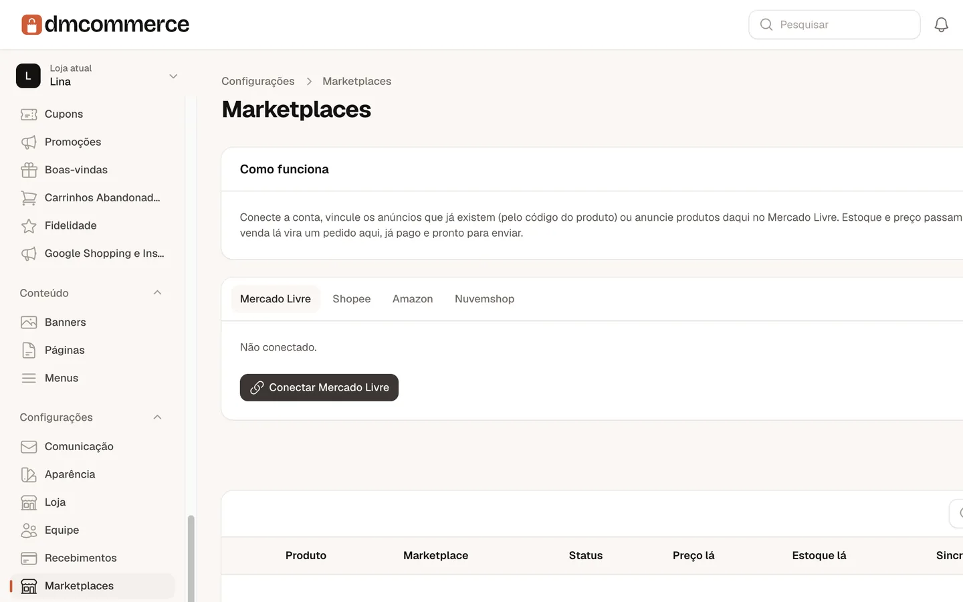Click the Preço lá column header

(693, 556)
